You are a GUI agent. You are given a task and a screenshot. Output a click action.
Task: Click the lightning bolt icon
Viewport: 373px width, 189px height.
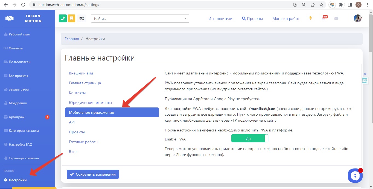tap(310, 18)
